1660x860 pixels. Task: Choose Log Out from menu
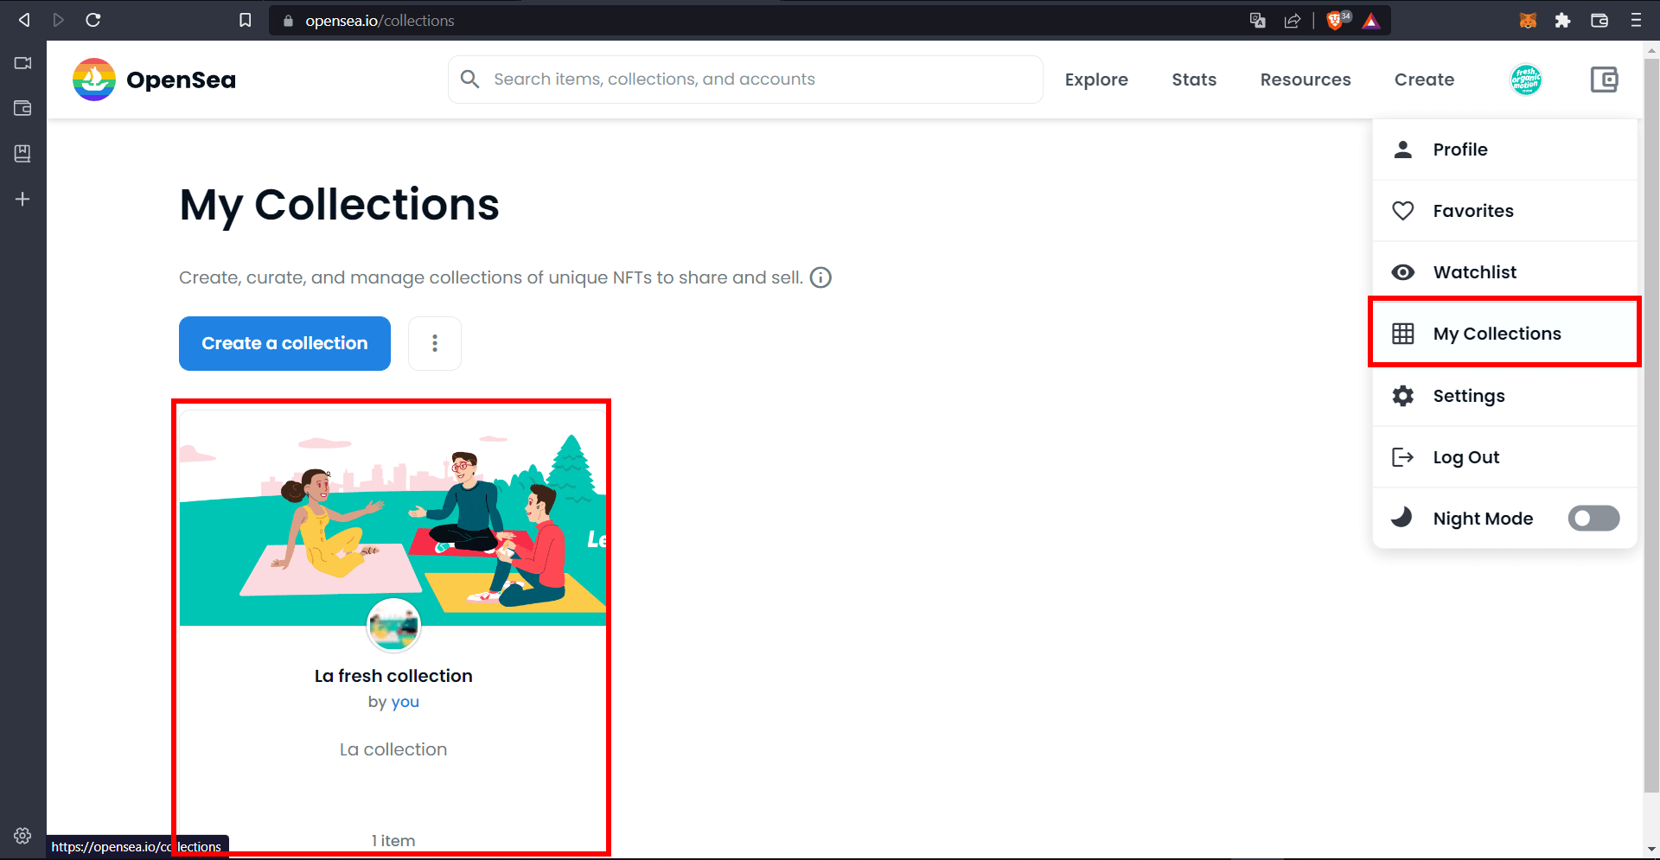[1504, 457]
